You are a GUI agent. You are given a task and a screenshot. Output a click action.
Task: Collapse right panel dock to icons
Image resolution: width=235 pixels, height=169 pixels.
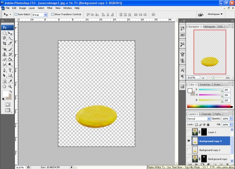(x=232, y=21)
